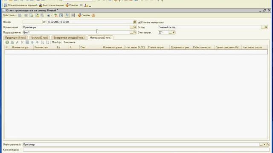Clear the Ответственный field with X
The width and height of the screenshot is (273, 153).
click(x=264, y=144)
